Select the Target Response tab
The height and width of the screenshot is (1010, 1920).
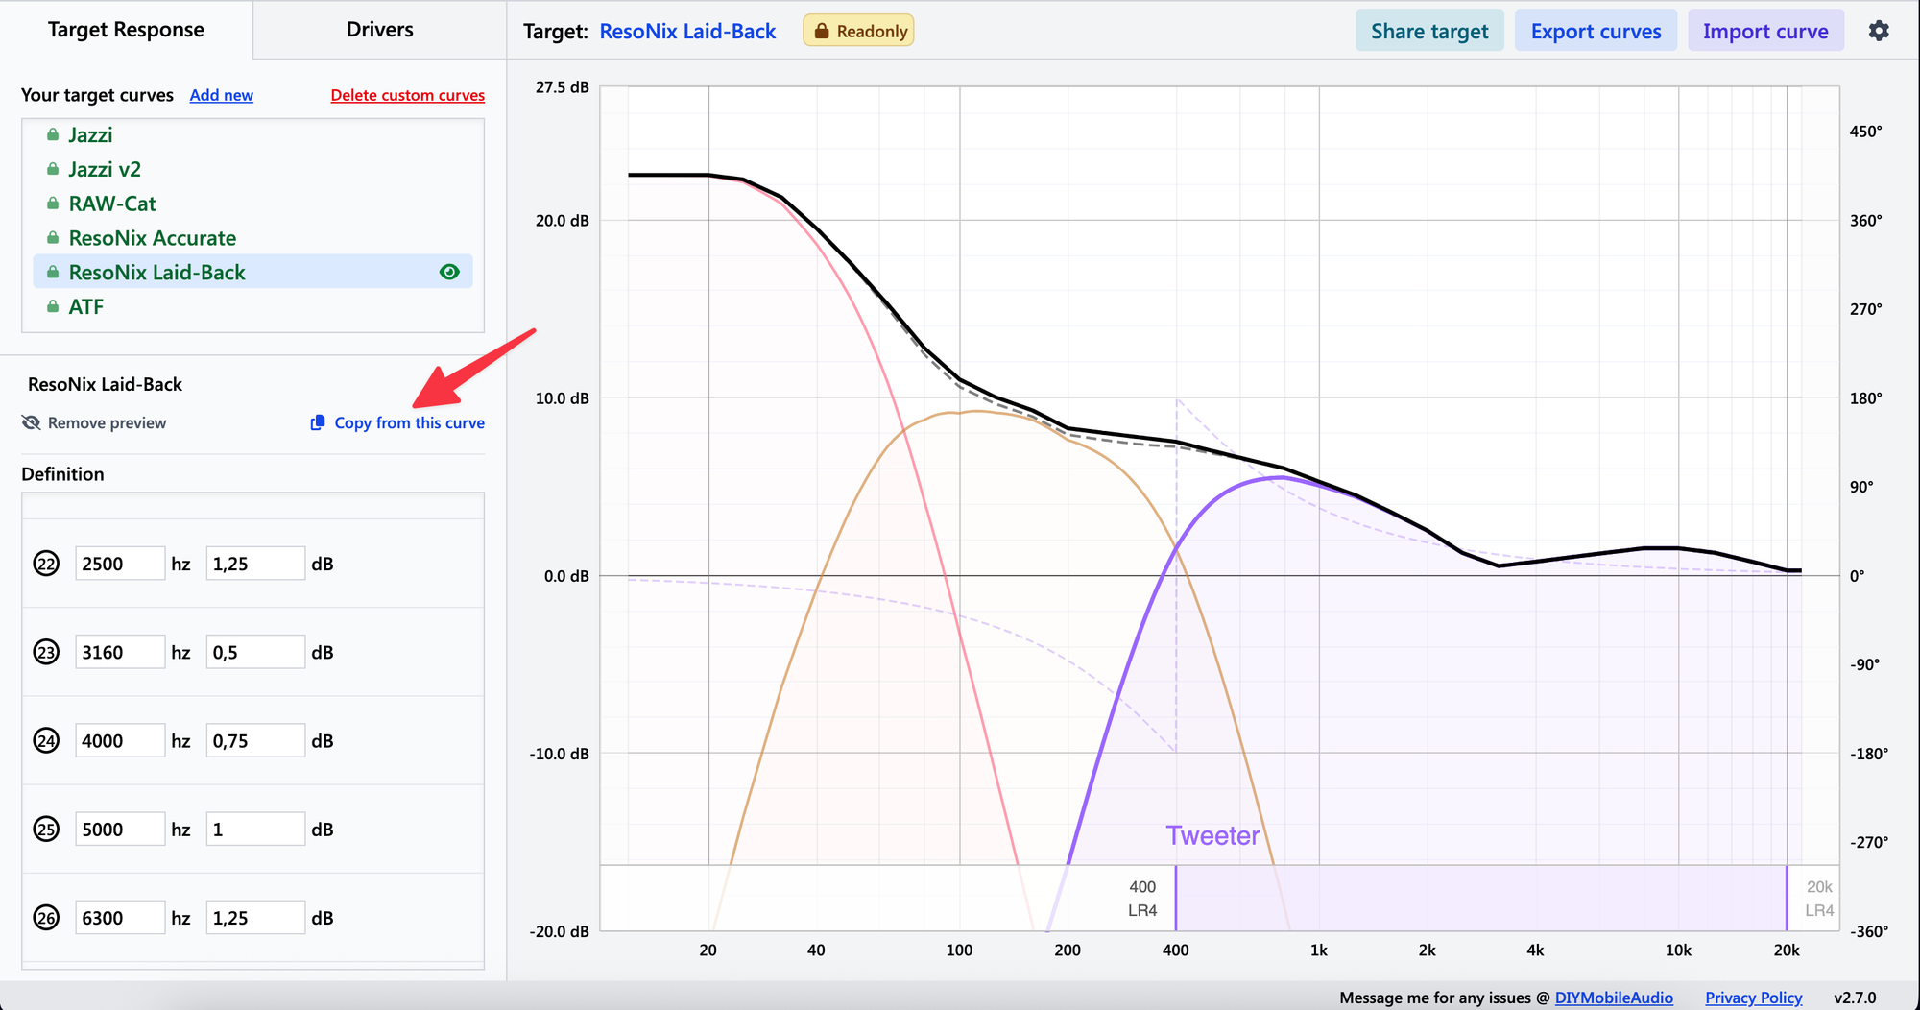click(x=126, y=30)
